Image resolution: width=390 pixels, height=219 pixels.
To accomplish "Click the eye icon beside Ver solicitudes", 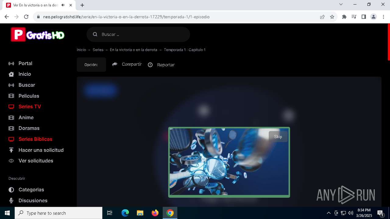I will pyautogui.click(x=11, y=161).
